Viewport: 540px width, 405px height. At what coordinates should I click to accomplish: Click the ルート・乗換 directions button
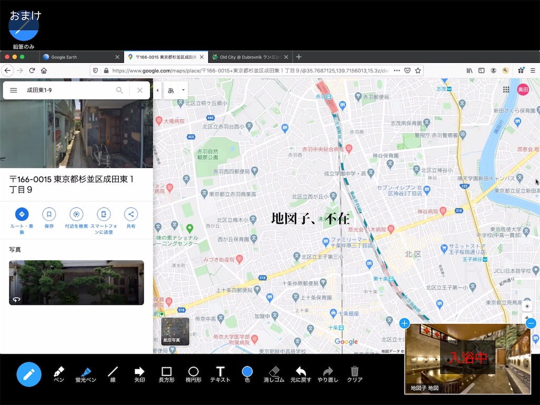(x=22, y=220)
